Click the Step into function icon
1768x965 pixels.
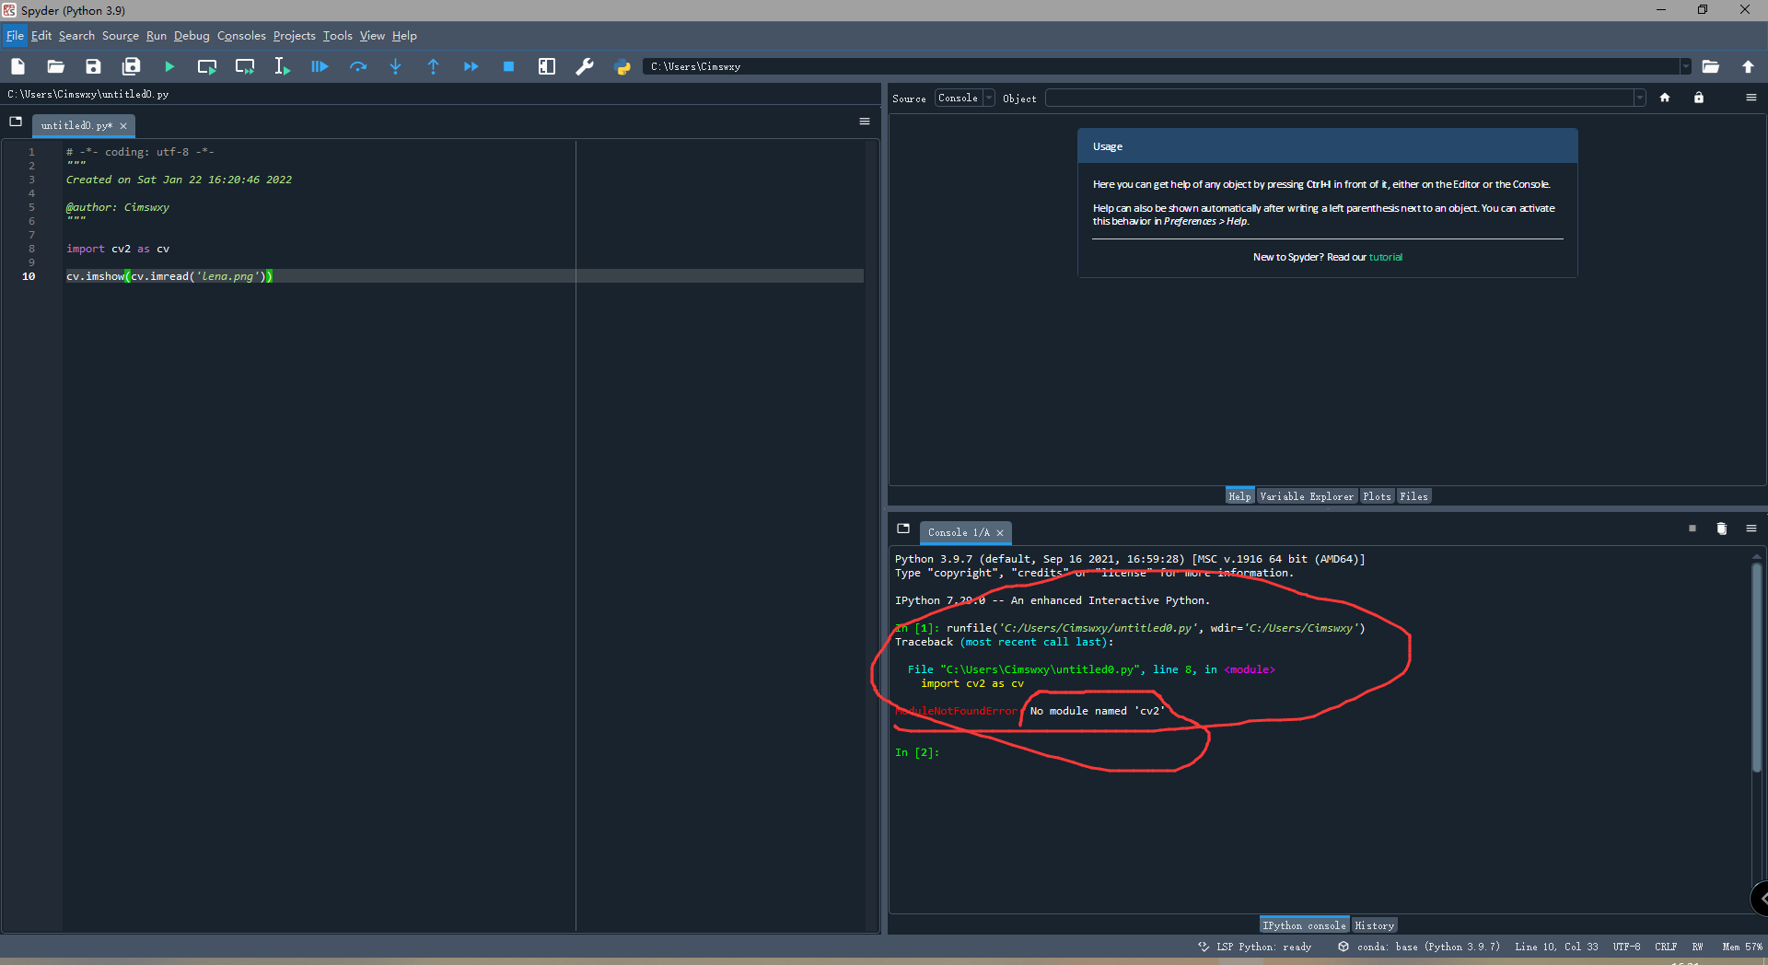point(395,66)
